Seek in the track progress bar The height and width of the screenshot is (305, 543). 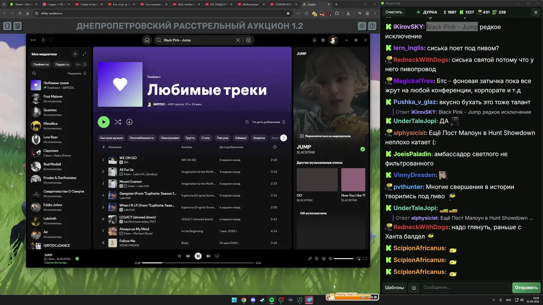point(198,263)
